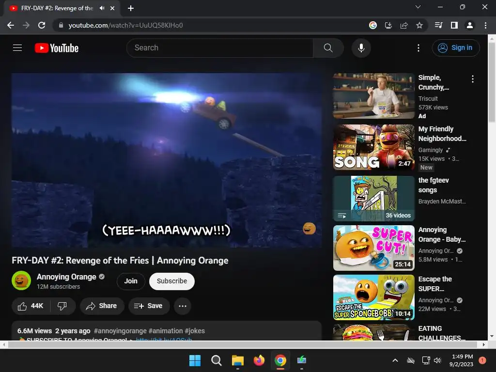Click the address bar URL youtube.com/watch
This screenshot has width=496, height=372.
(x=125, y=25)
